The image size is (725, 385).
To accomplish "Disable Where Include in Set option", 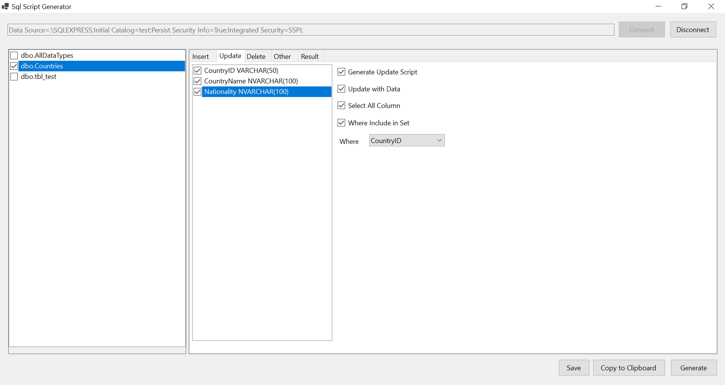I will point(341,123).
